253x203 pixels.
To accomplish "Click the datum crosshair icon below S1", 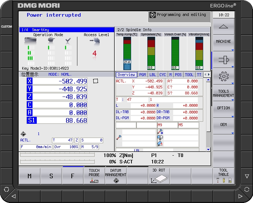I will click(x=23, y=134).
